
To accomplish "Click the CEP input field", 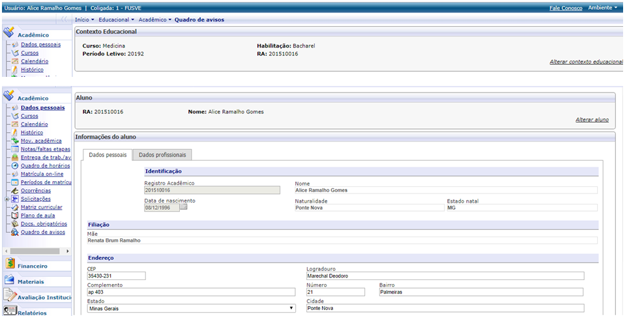I will pos(116,276).
